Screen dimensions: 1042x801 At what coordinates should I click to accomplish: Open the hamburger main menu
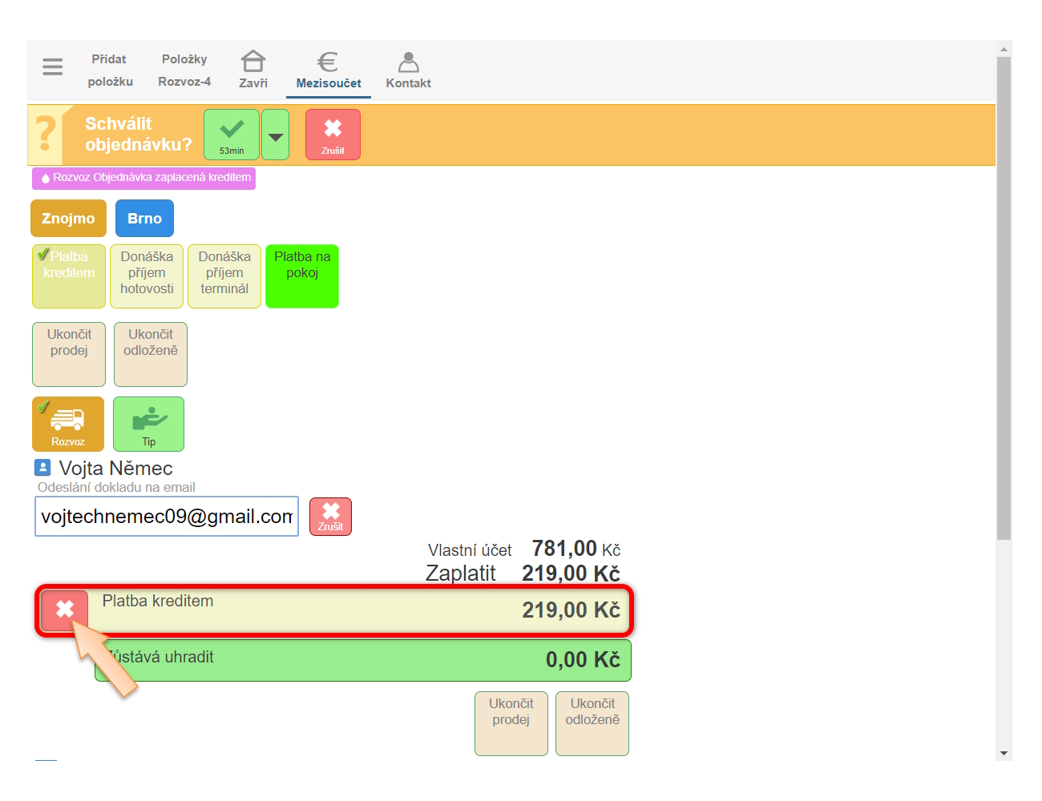point(53,67)
